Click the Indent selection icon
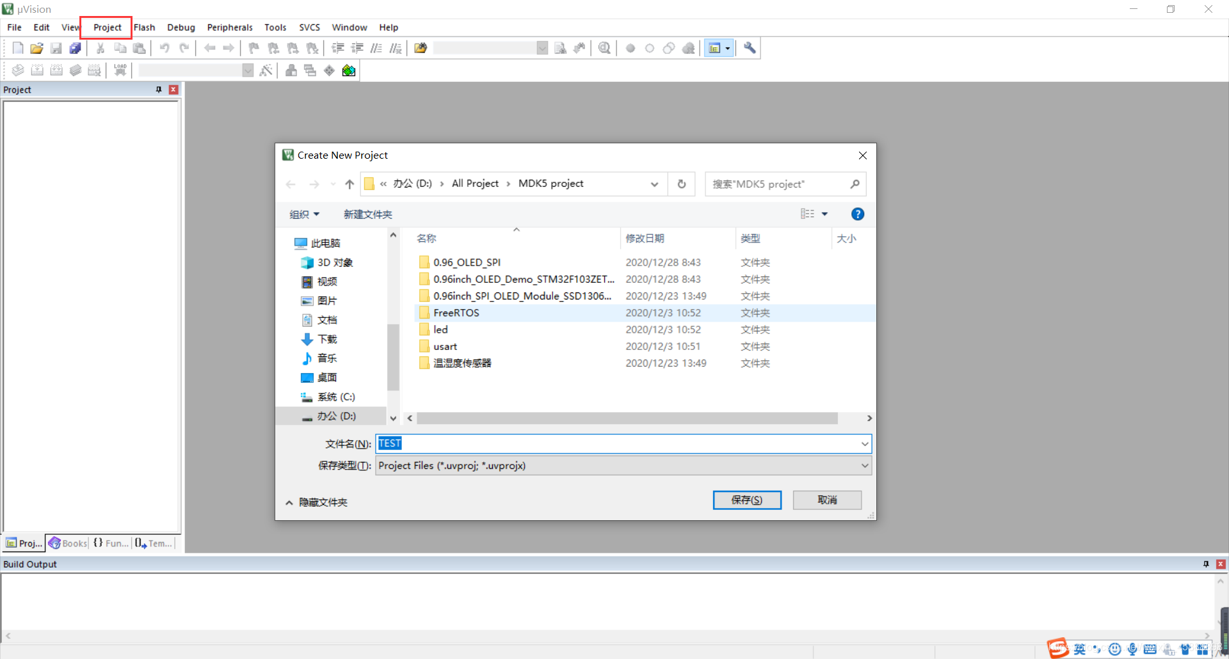The image size is (1229, 659). pyautogui.click(x=338, y=48)
